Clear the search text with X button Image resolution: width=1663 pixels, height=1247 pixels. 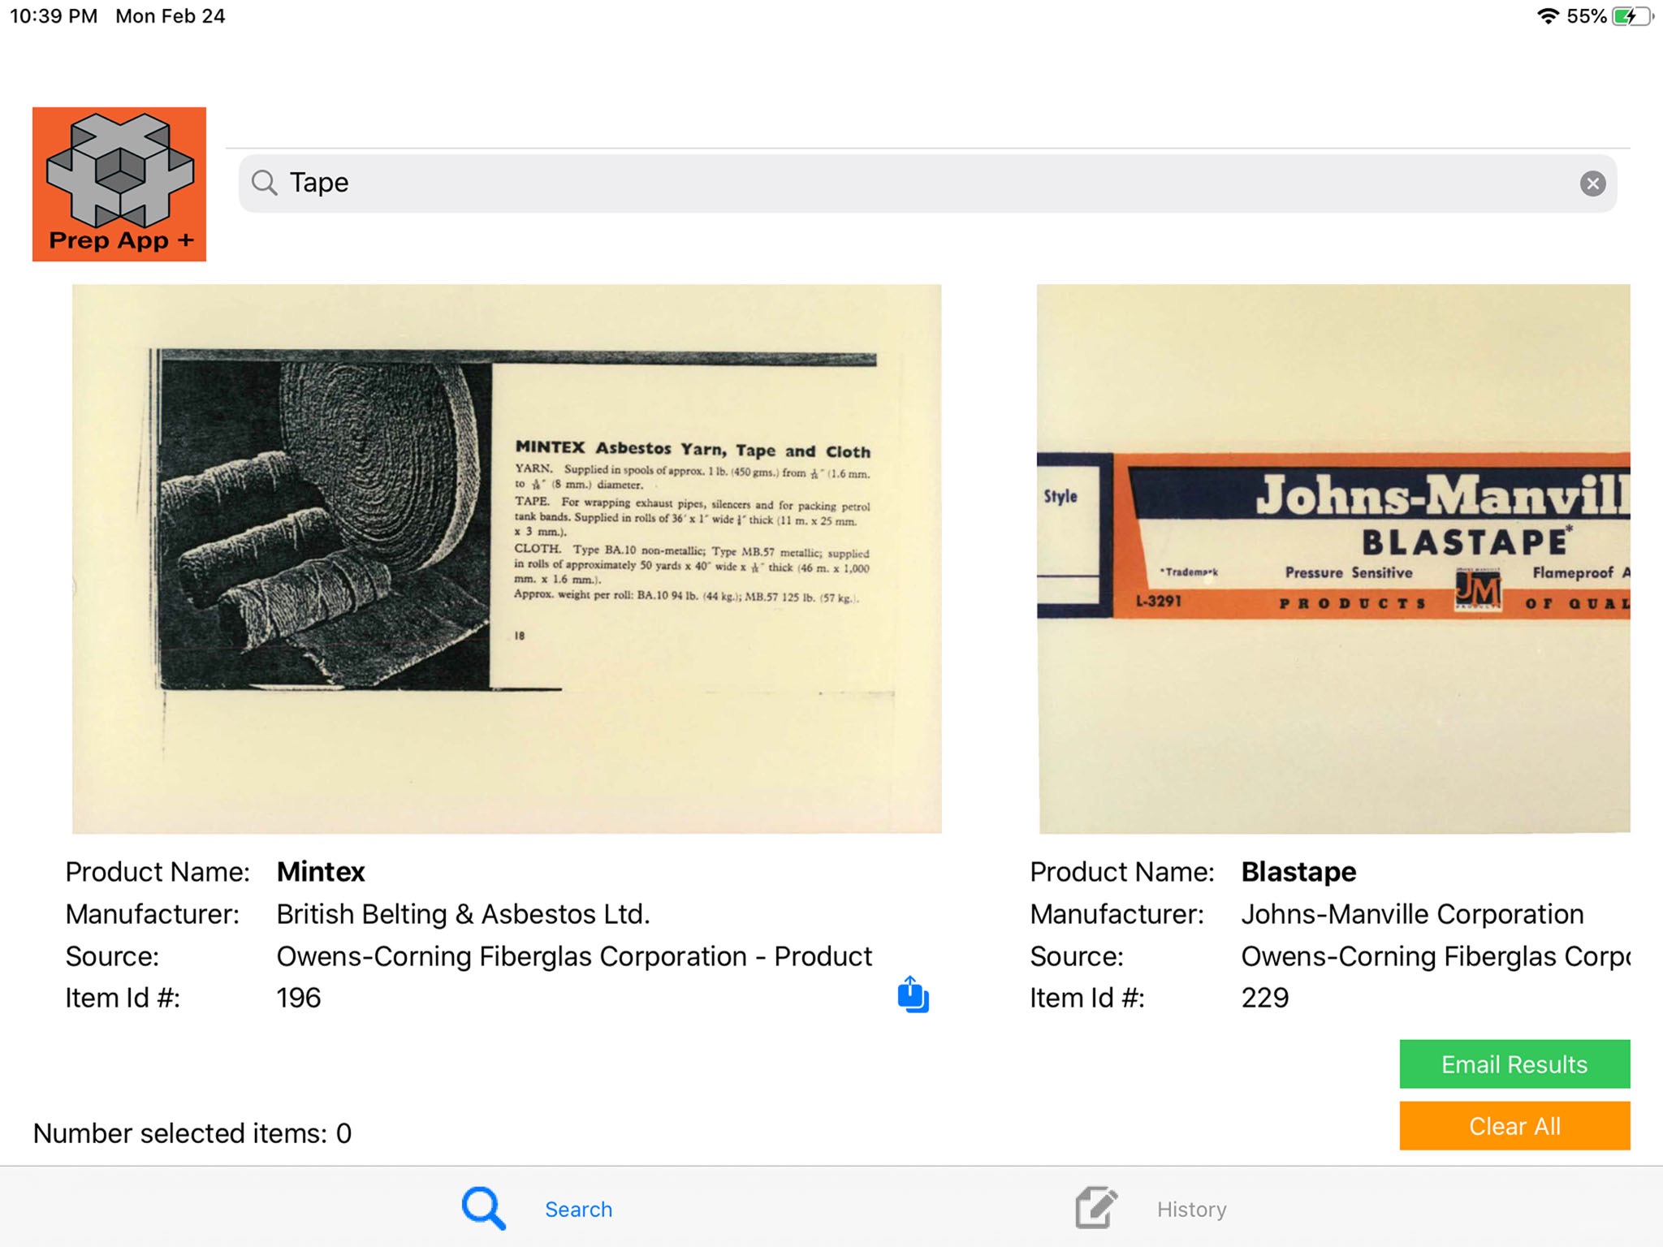pos(1592,183)
